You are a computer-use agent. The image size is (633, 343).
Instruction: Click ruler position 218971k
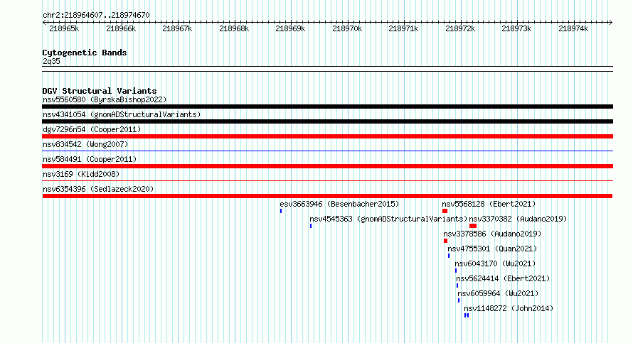(x=403, y=29)
